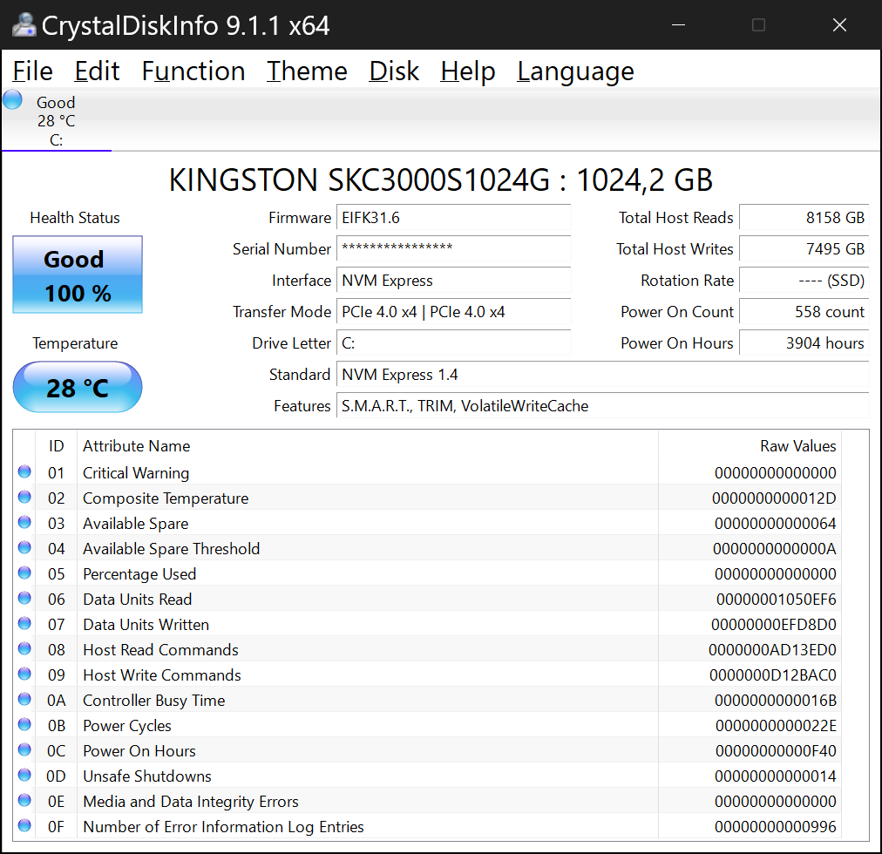Click the Standard field NVM Express 1.4
Screen dimensions: 882x854
click(x=602, y=375)
